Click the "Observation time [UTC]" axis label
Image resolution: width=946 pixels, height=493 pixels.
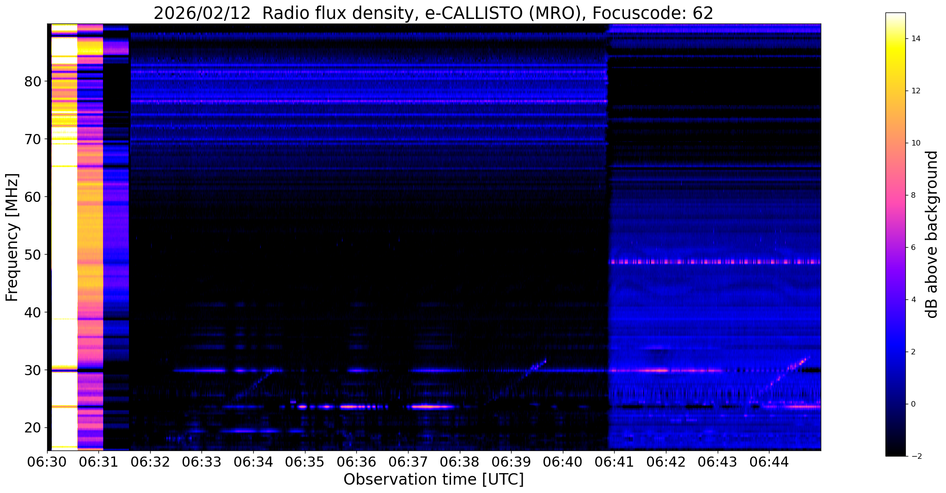tap(433, 480)
